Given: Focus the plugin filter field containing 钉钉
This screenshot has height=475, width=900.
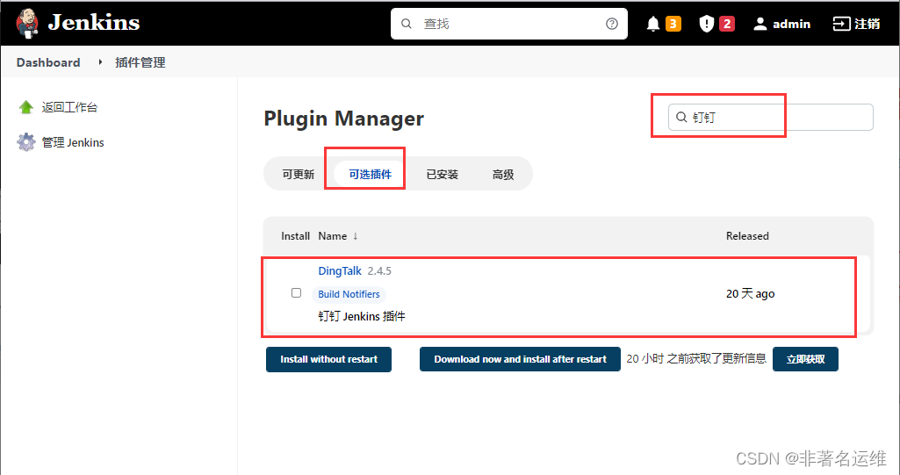Looking at the screenshot, I should point(770,117).
